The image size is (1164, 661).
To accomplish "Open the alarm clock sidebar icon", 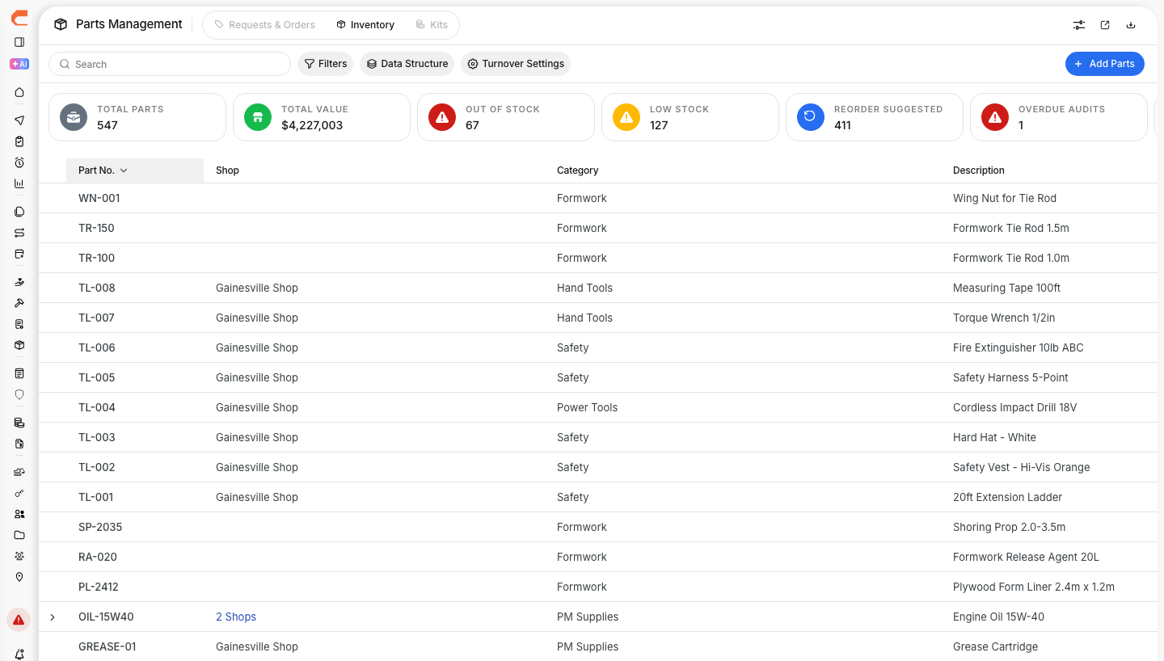I will pos(19,162).
